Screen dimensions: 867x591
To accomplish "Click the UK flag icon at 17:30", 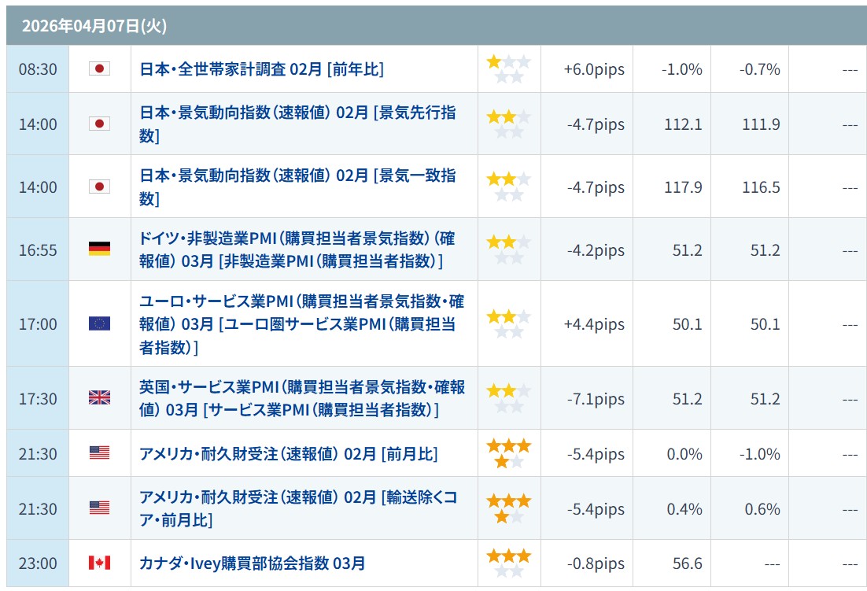I will coord(99,398).
